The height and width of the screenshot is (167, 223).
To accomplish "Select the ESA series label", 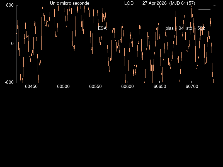I will coord(102,28).
